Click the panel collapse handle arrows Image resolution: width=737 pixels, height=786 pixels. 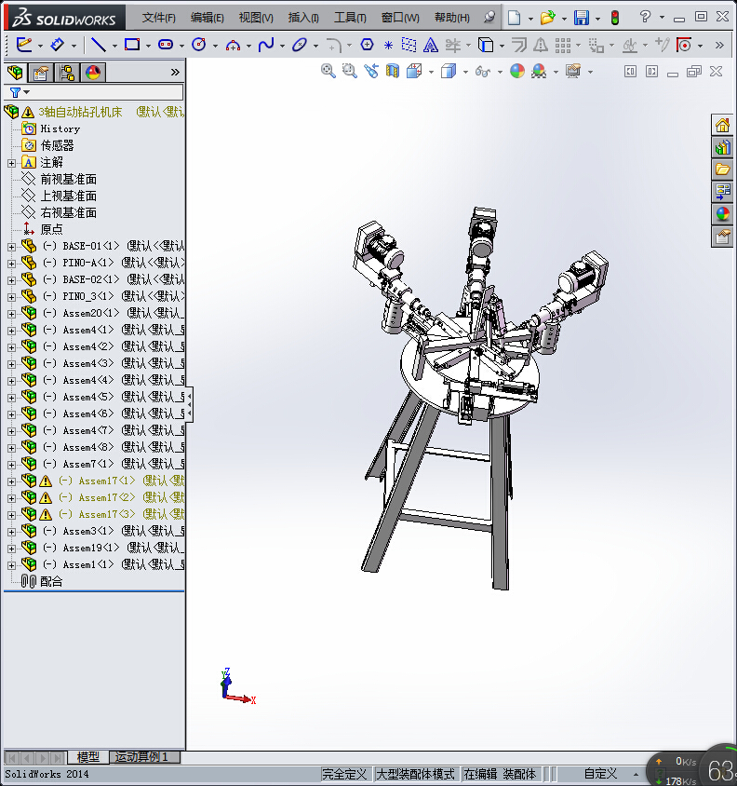pos(189,404)
